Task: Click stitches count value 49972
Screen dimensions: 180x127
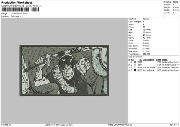Action: (175, 2)
